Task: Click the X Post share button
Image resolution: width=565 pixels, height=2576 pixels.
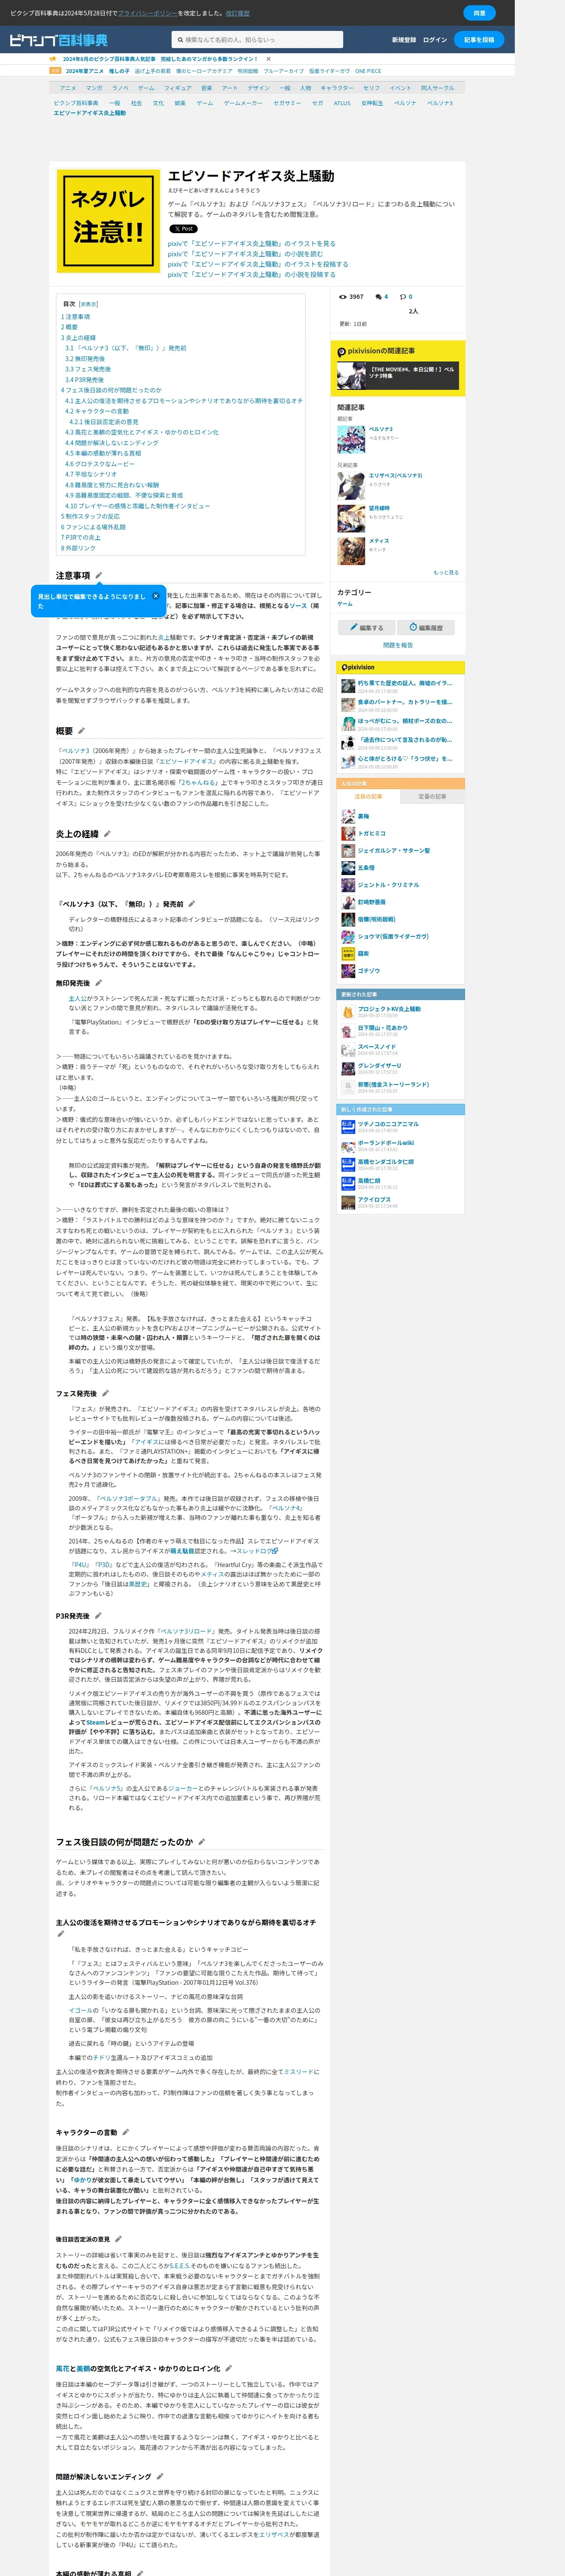Action: pos(183,229)
